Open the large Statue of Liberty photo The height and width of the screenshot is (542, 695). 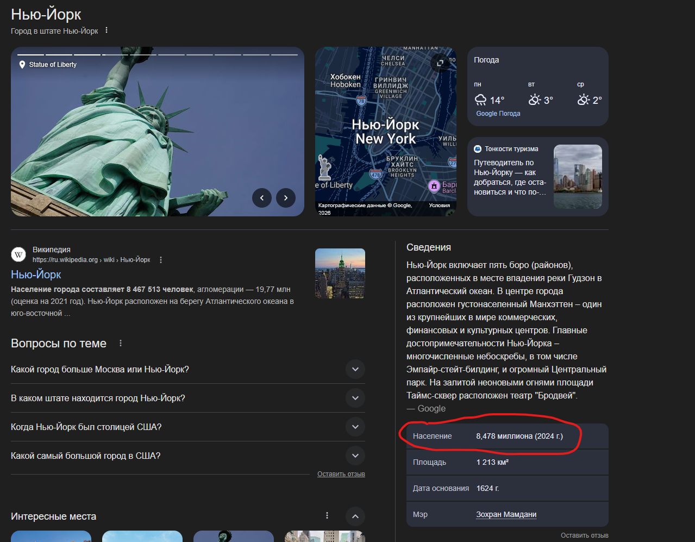tap(158, 132)
